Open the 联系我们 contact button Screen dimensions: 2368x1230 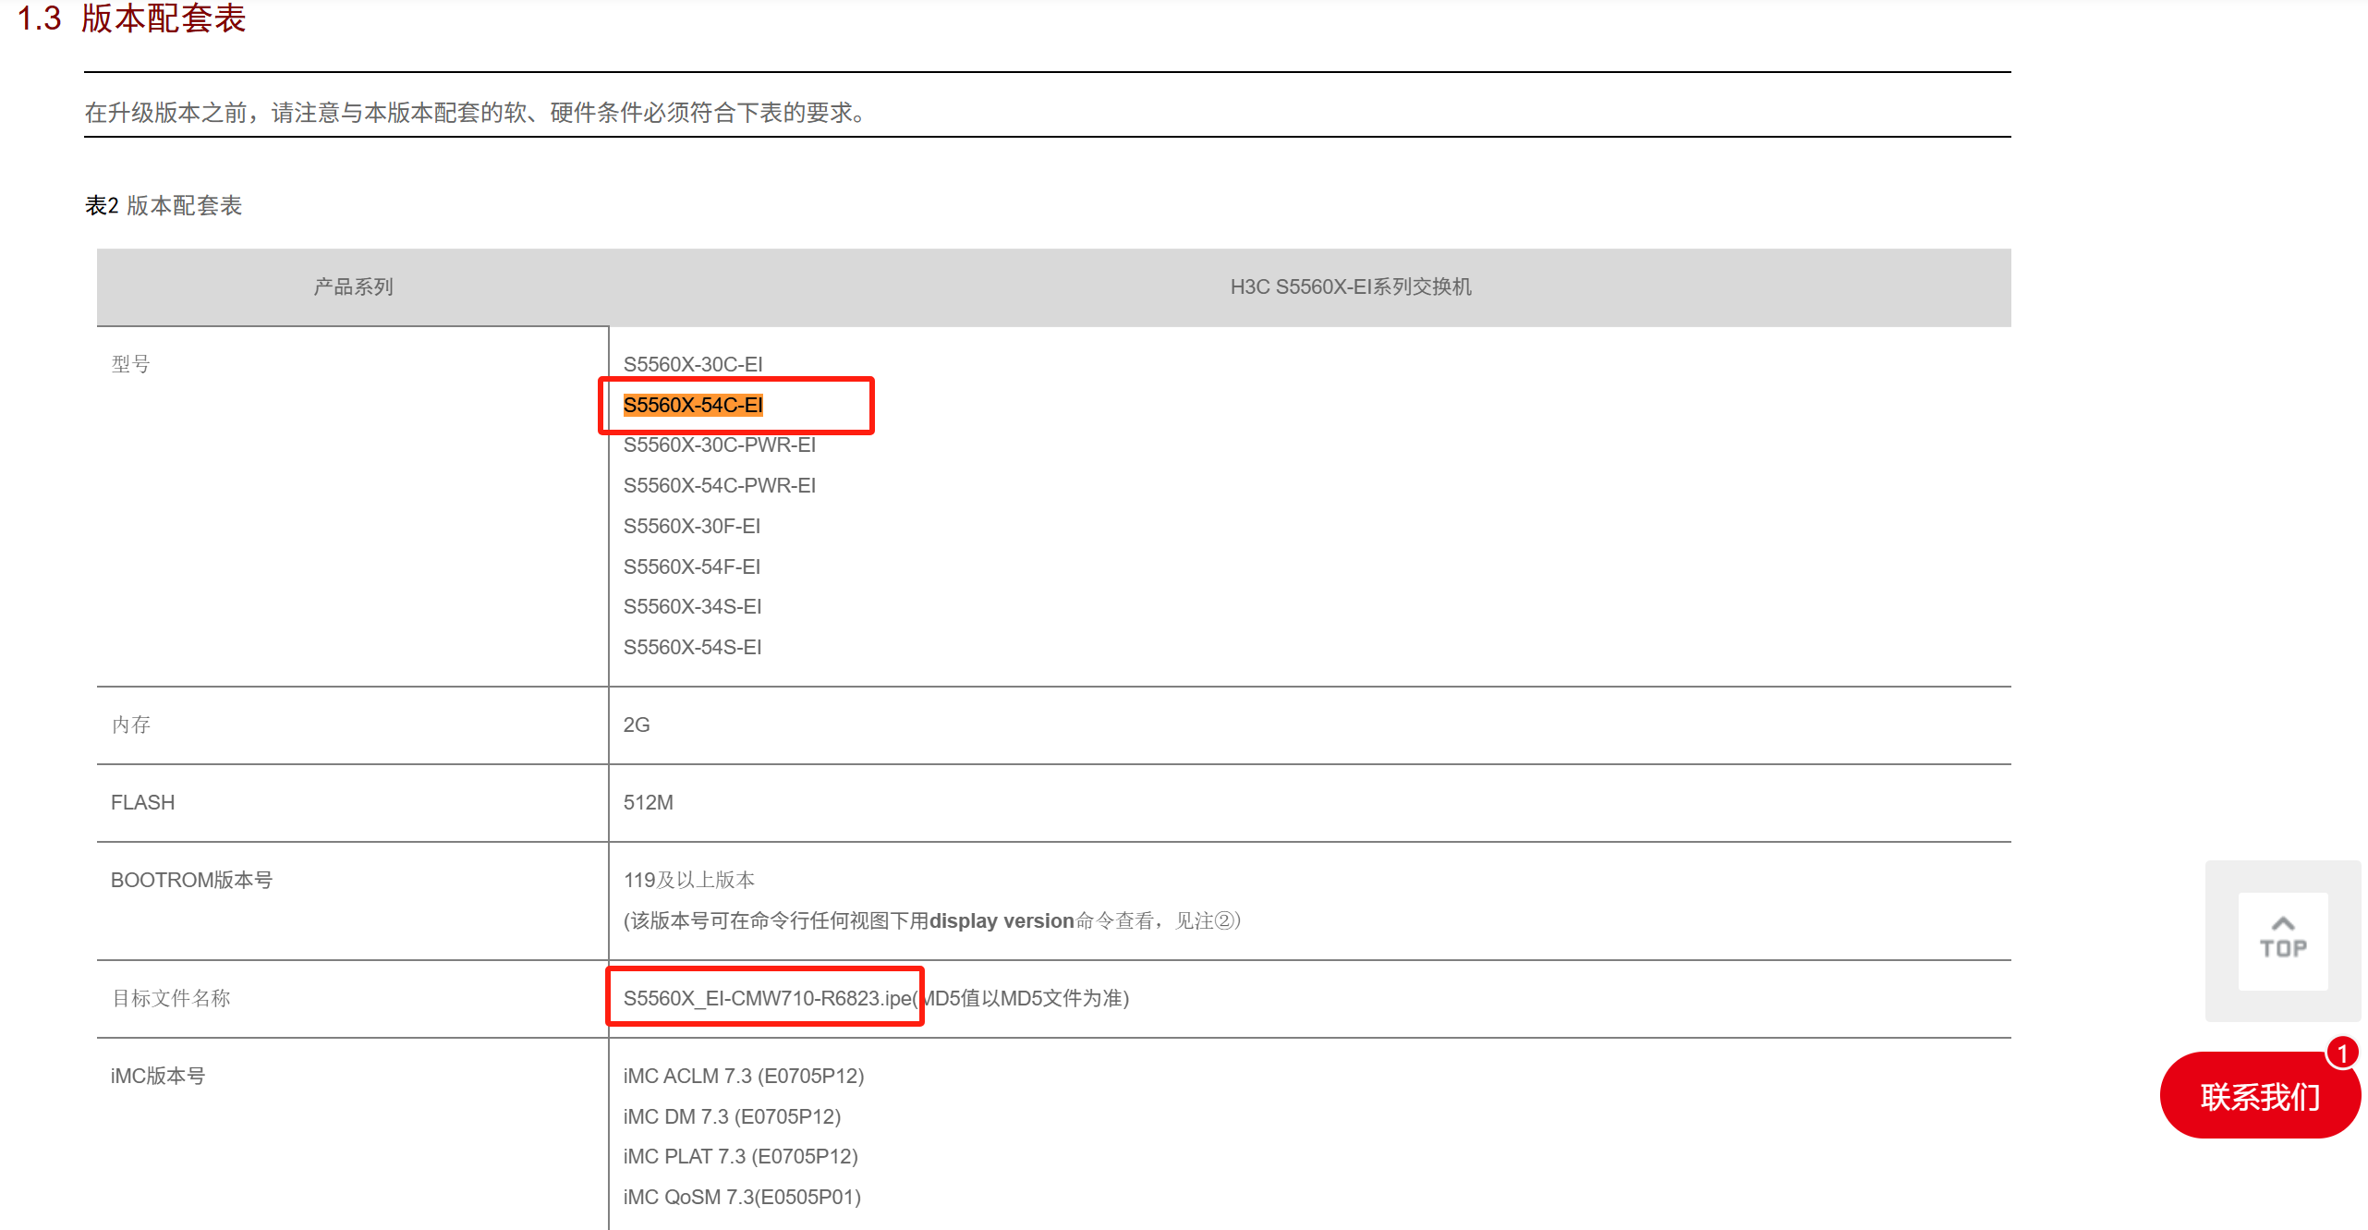(2259, 1097)
